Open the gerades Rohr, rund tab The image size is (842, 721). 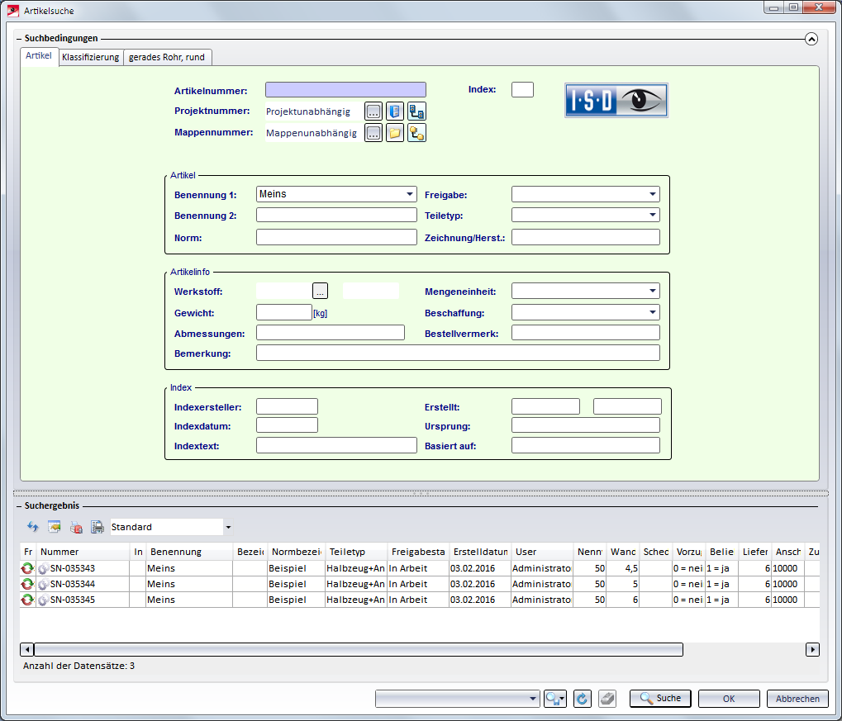(169, 57)
